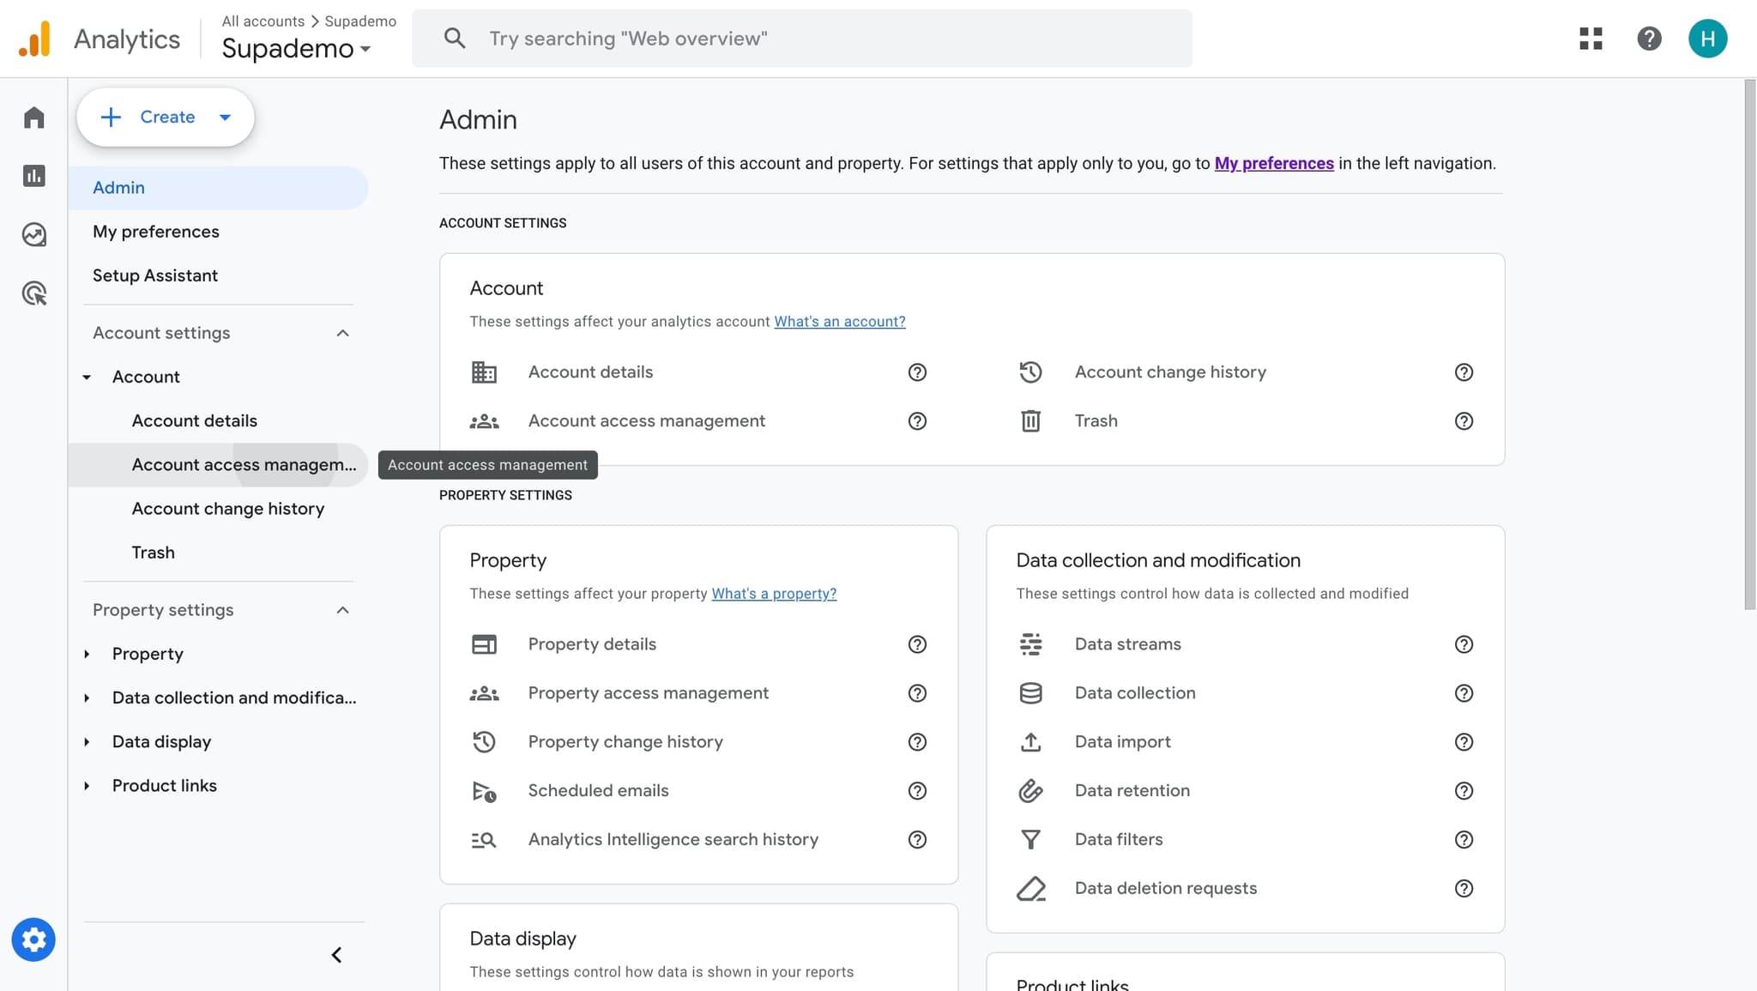Collapse the Account settings section

[342, 332]
